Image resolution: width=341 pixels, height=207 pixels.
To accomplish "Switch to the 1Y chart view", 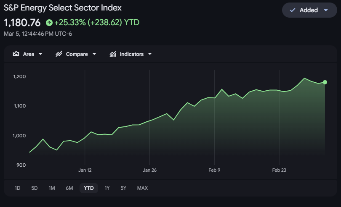I will (107, 188).
